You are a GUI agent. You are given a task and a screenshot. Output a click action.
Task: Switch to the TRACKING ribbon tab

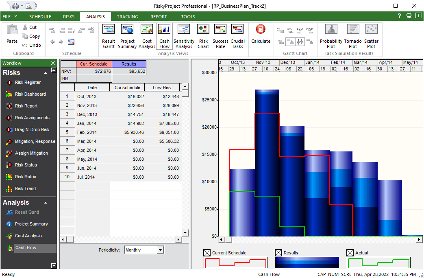(127, 17)
